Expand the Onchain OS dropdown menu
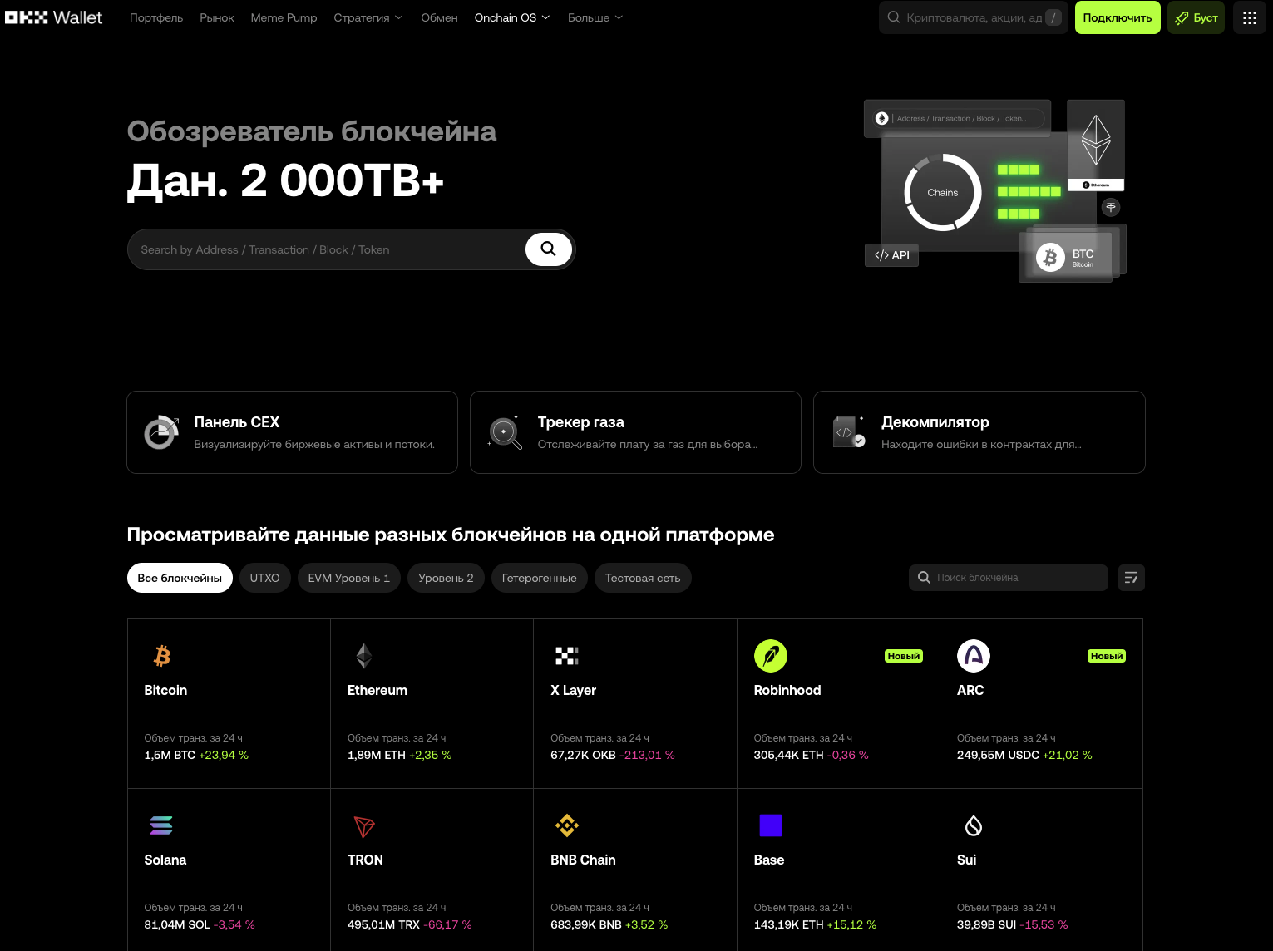Viewport: 1273px width, 951px height. coord(512,17)
